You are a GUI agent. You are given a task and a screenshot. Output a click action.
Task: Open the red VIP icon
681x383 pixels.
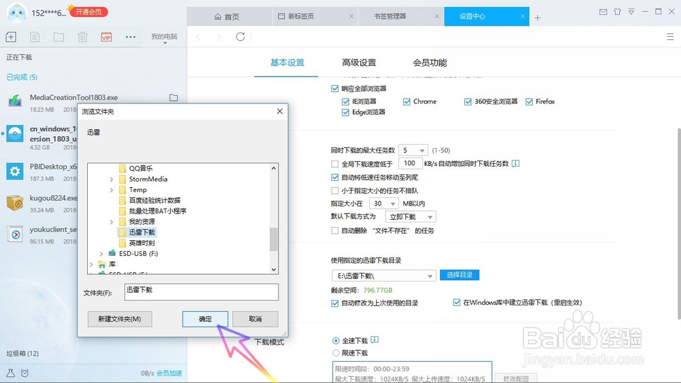point(106,37)
